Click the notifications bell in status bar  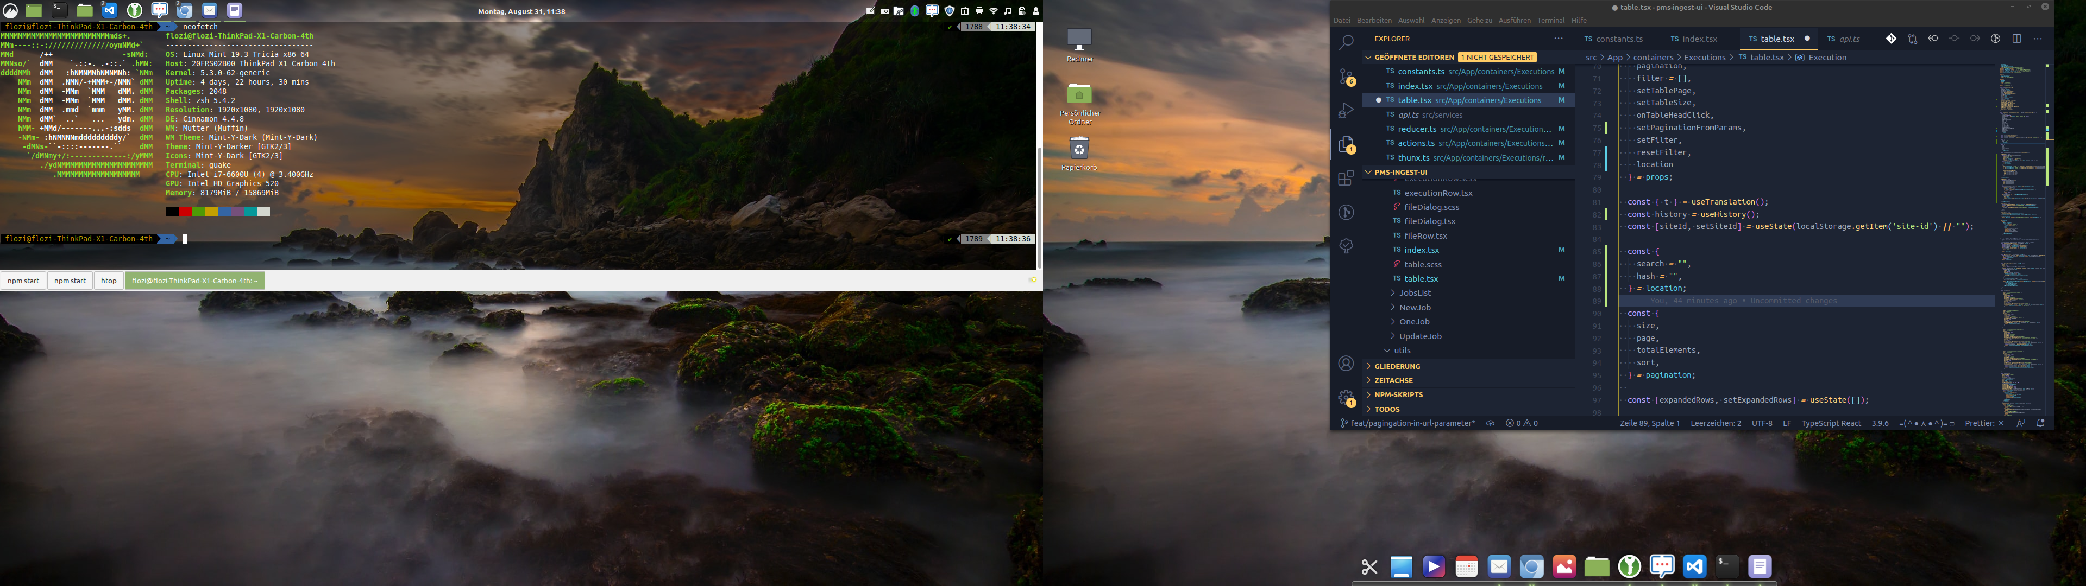2041,423
